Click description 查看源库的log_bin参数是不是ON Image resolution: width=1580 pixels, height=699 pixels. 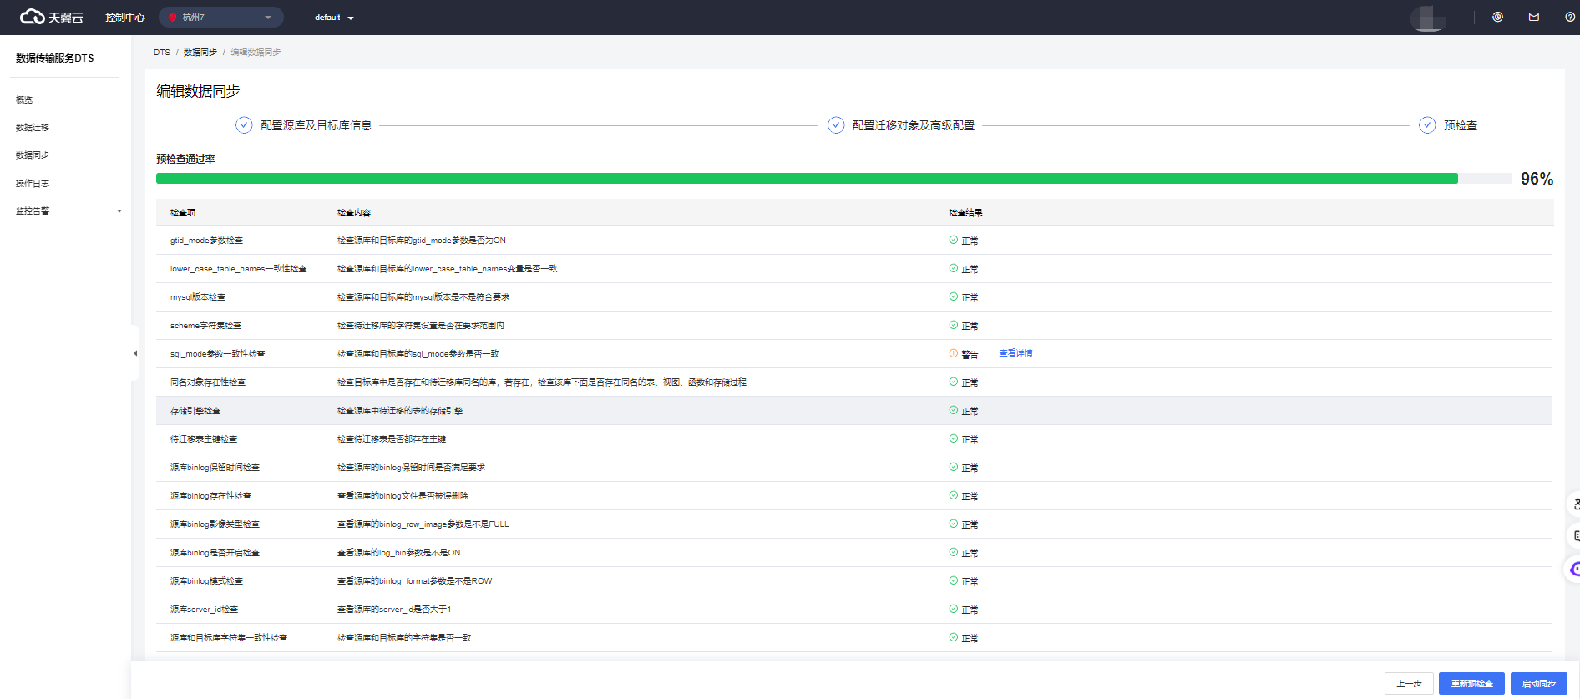(x=398, y=553)
